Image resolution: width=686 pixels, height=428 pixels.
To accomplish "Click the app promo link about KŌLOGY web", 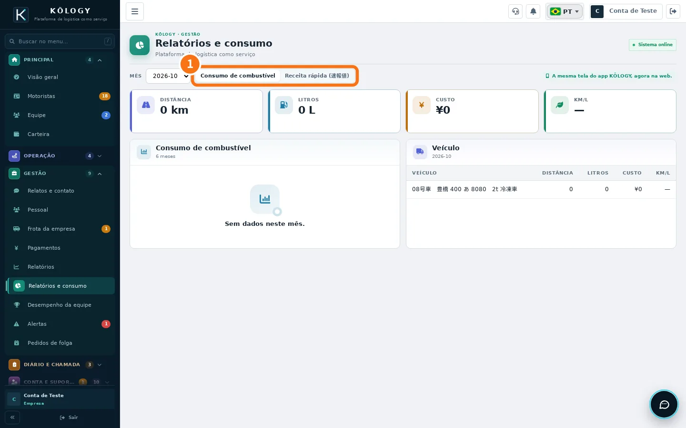I will [609, 76].
